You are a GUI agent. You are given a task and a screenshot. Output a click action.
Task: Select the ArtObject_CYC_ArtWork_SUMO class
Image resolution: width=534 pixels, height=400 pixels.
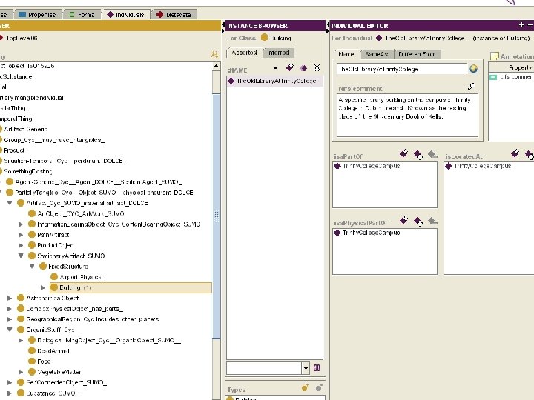point(76,213)
